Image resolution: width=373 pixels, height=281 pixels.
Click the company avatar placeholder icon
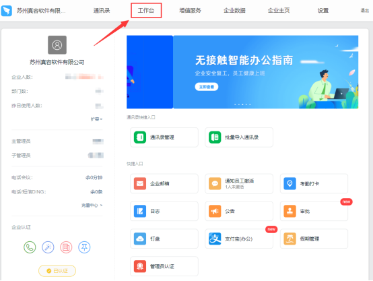coord(57,45)
